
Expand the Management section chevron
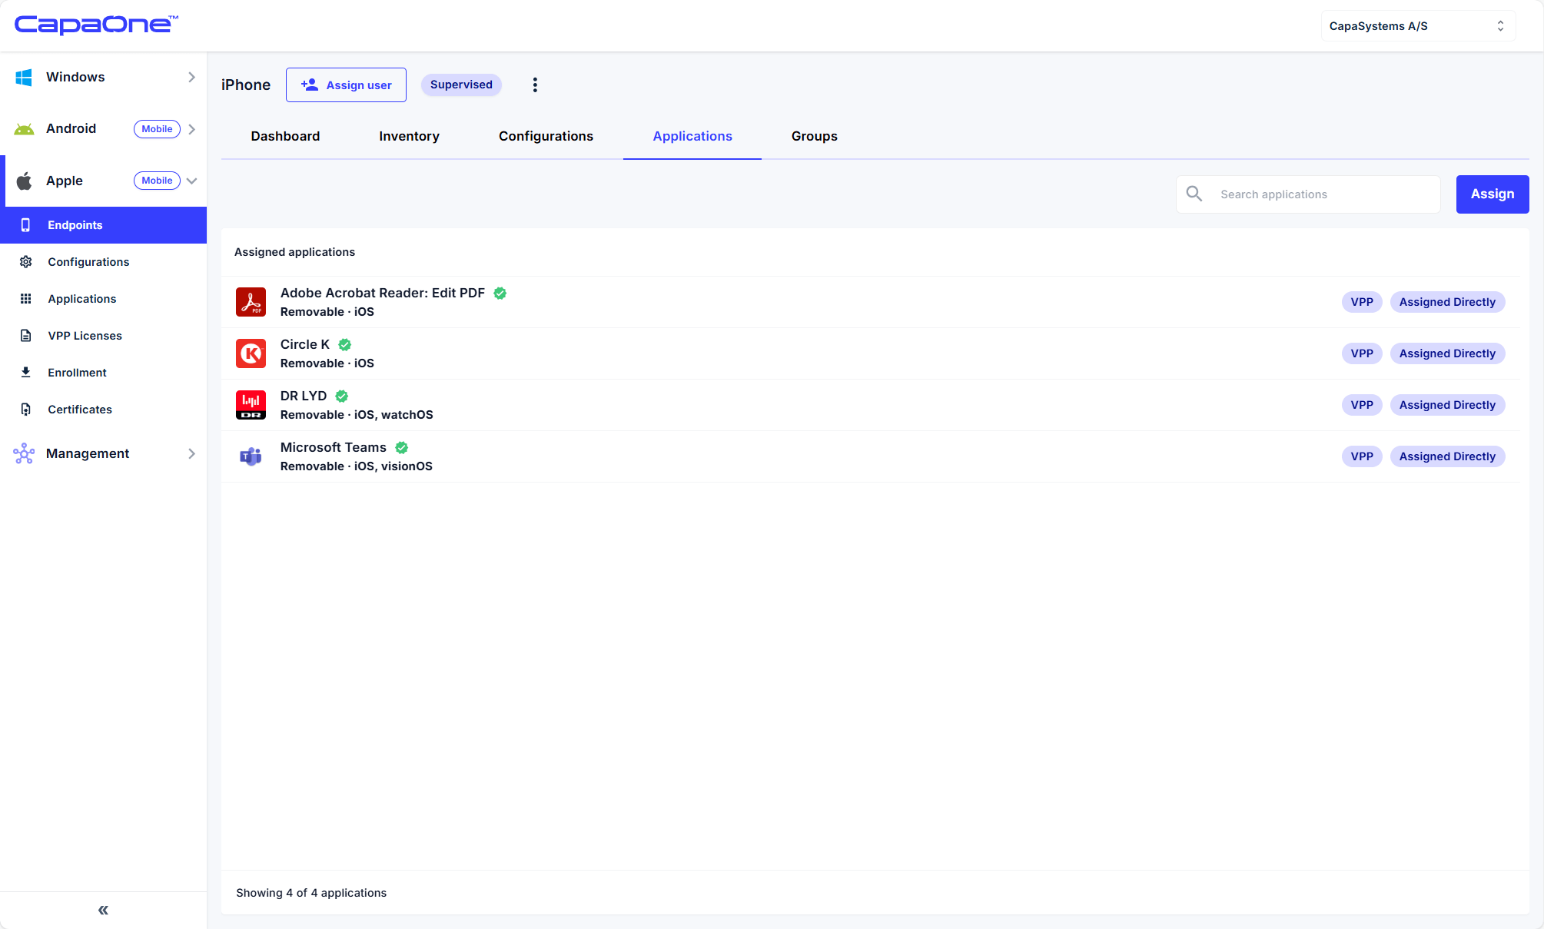[x=191, y=453]
